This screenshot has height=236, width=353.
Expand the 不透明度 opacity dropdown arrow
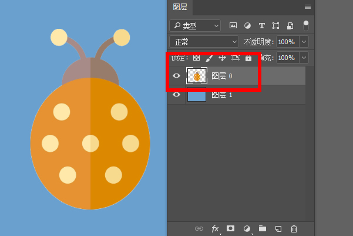304,42
